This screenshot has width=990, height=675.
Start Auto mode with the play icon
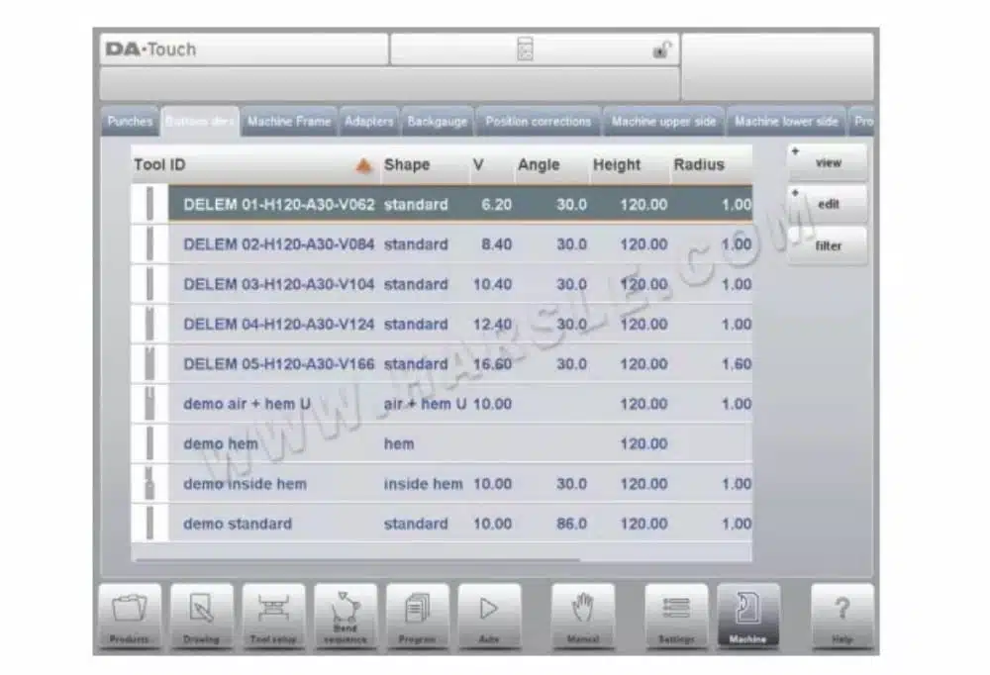[x=489, y=616]
